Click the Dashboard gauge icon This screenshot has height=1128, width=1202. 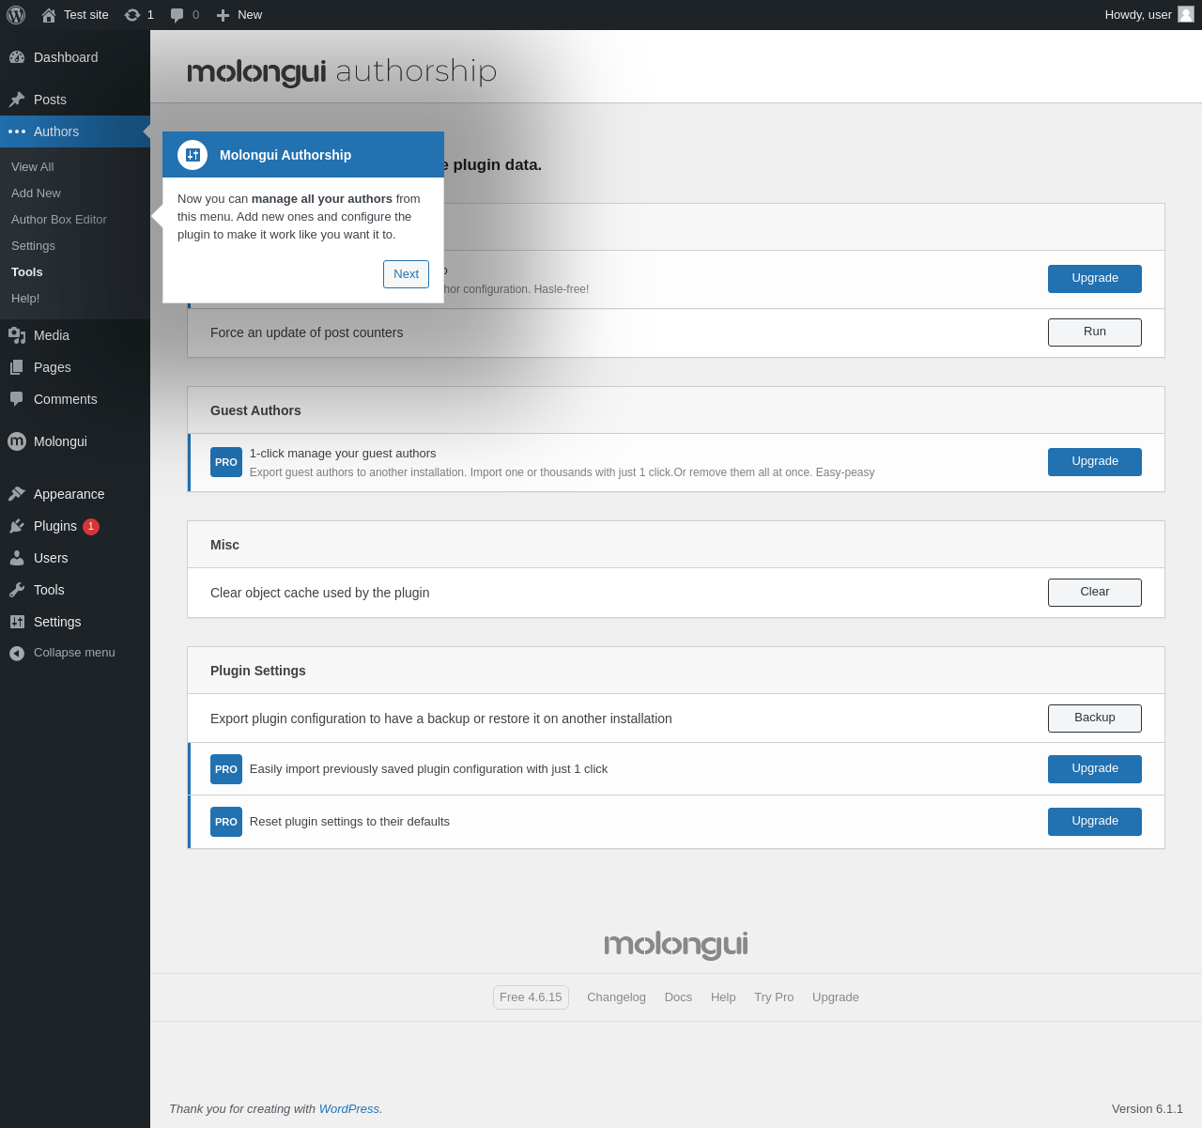(17, 57)
